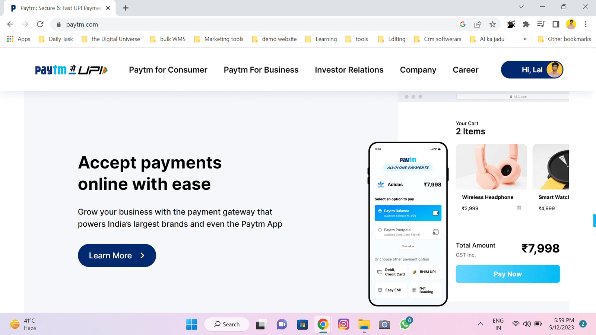Open the Career menu
Image resolution: width=596 pixels, height=335 pixels.
pos(466,70)
